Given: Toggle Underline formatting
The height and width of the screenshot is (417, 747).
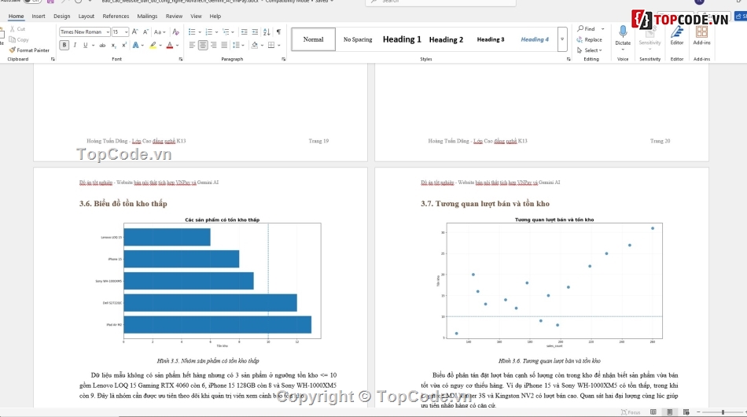Looking at the screenshot, I should tap(85, 46).
